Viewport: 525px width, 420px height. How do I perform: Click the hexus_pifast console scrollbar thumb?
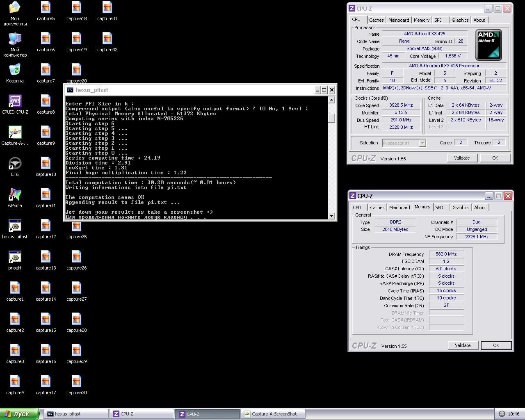(332, 118)
